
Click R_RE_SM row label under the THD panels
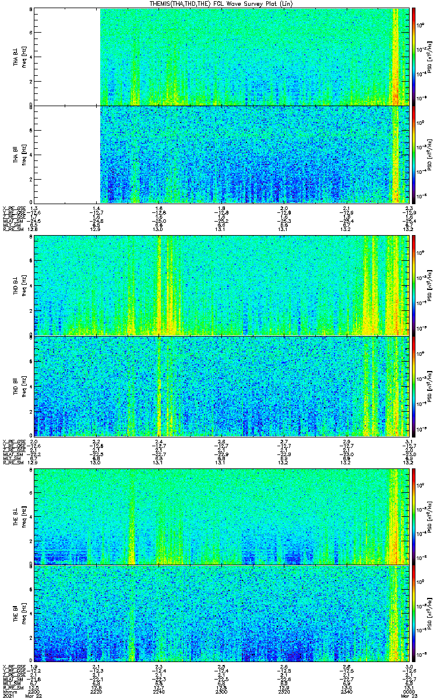pyautogui.click(x=13, y=462)
